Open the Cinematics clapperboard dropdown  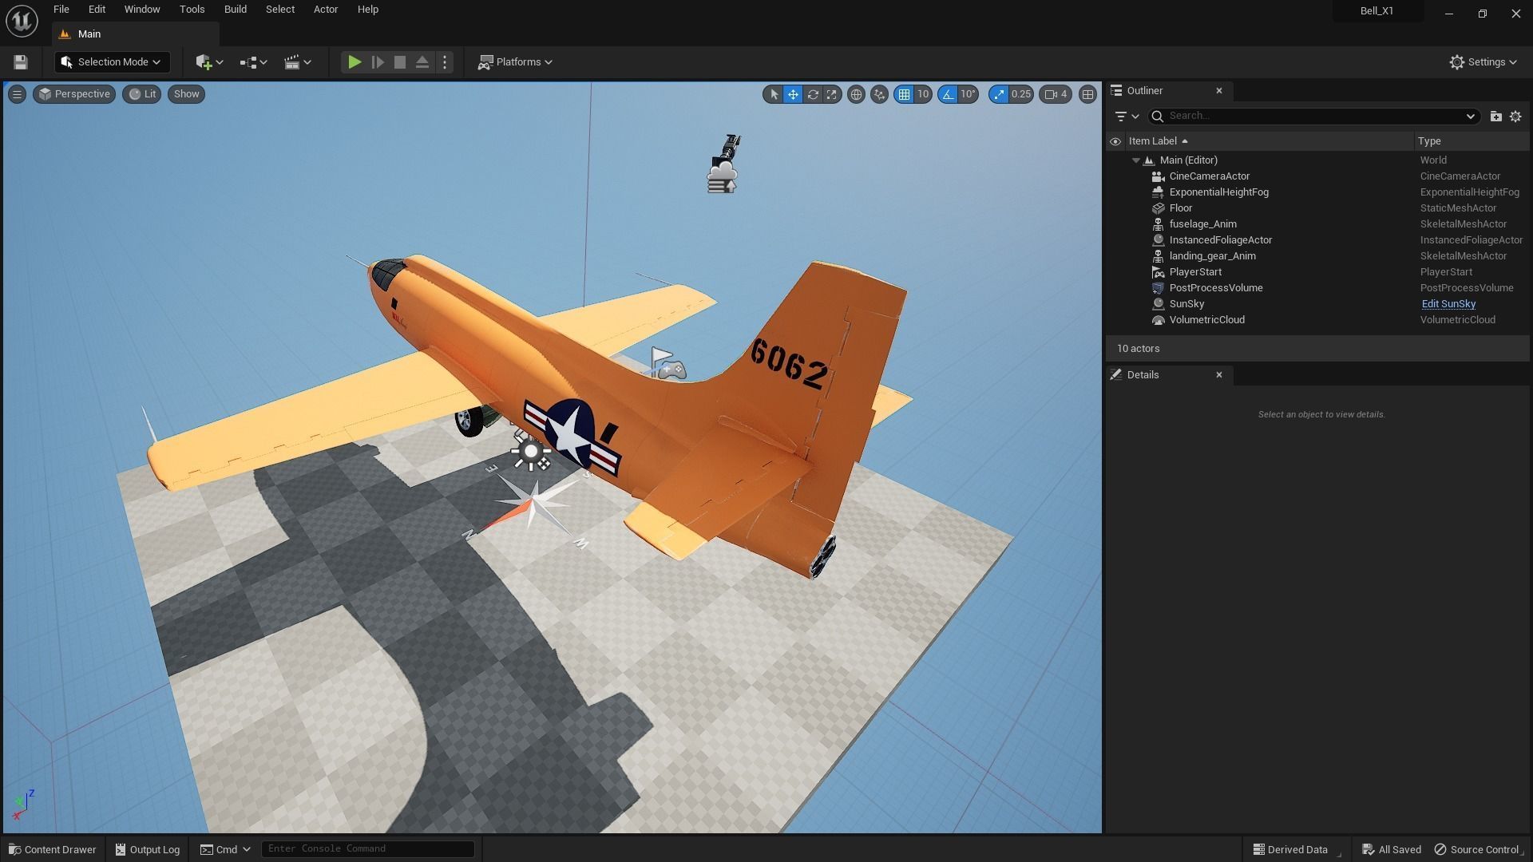pos(297,62)
